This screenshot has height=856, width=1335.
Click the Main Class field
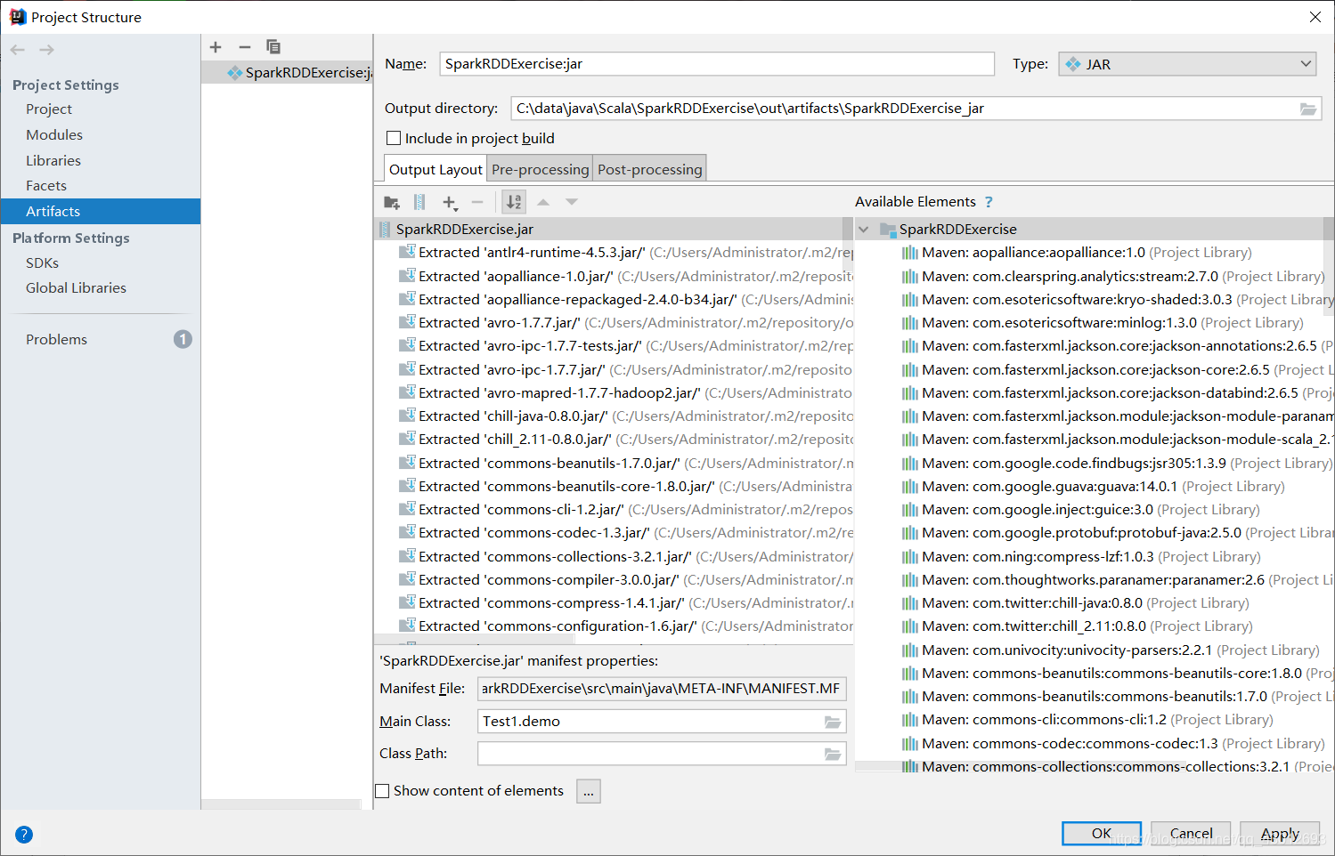662,722
